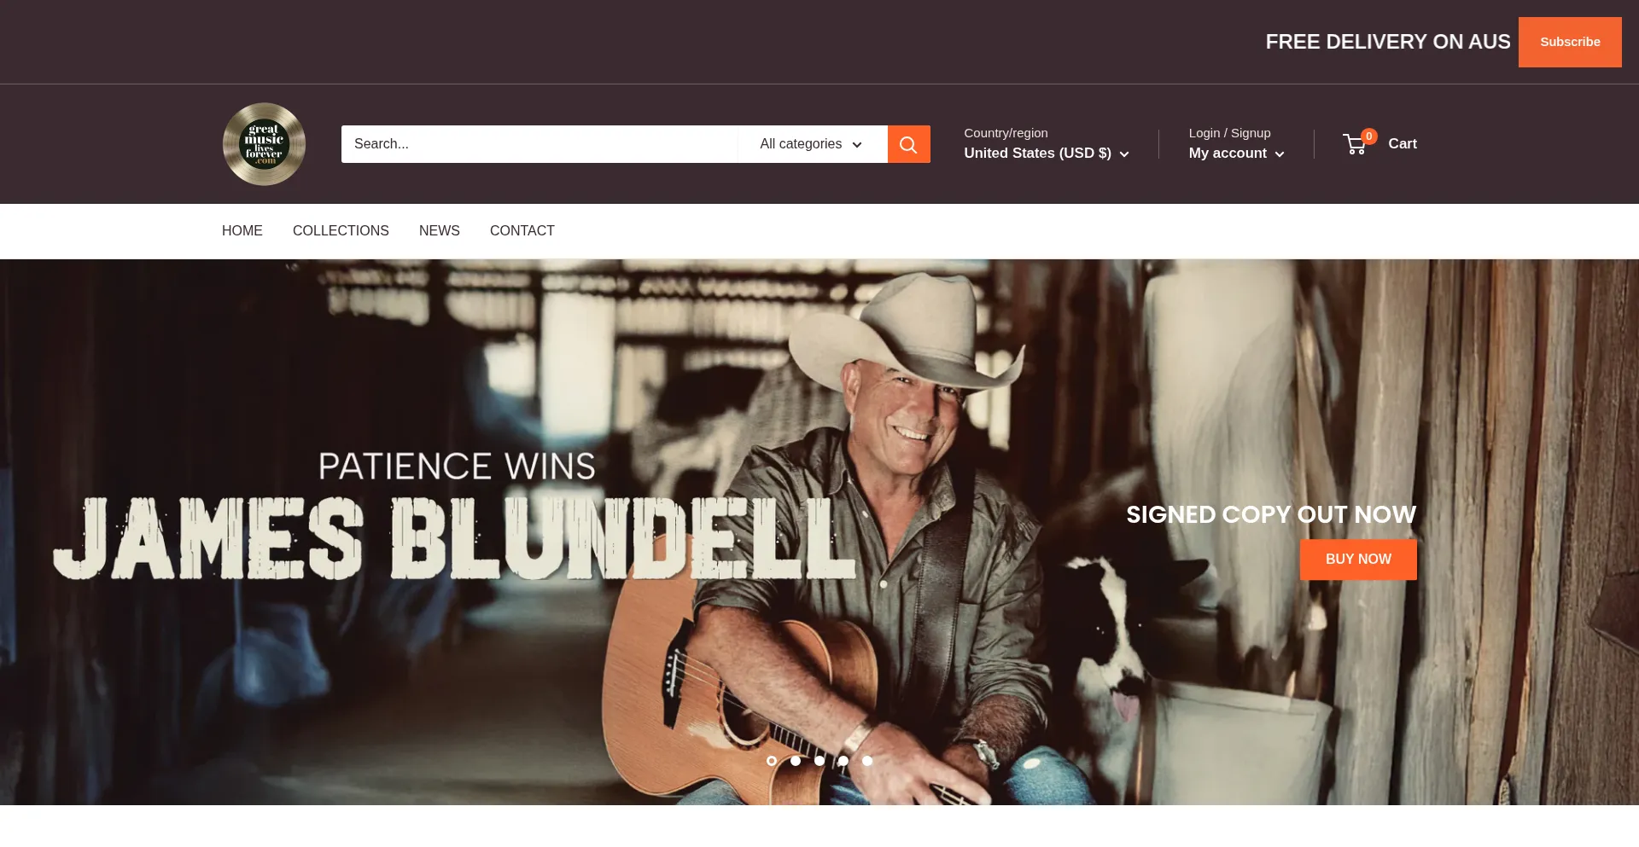Expand the My account menu
The width and height of the screenshot is (1639, 847).
click(1236, 154)
